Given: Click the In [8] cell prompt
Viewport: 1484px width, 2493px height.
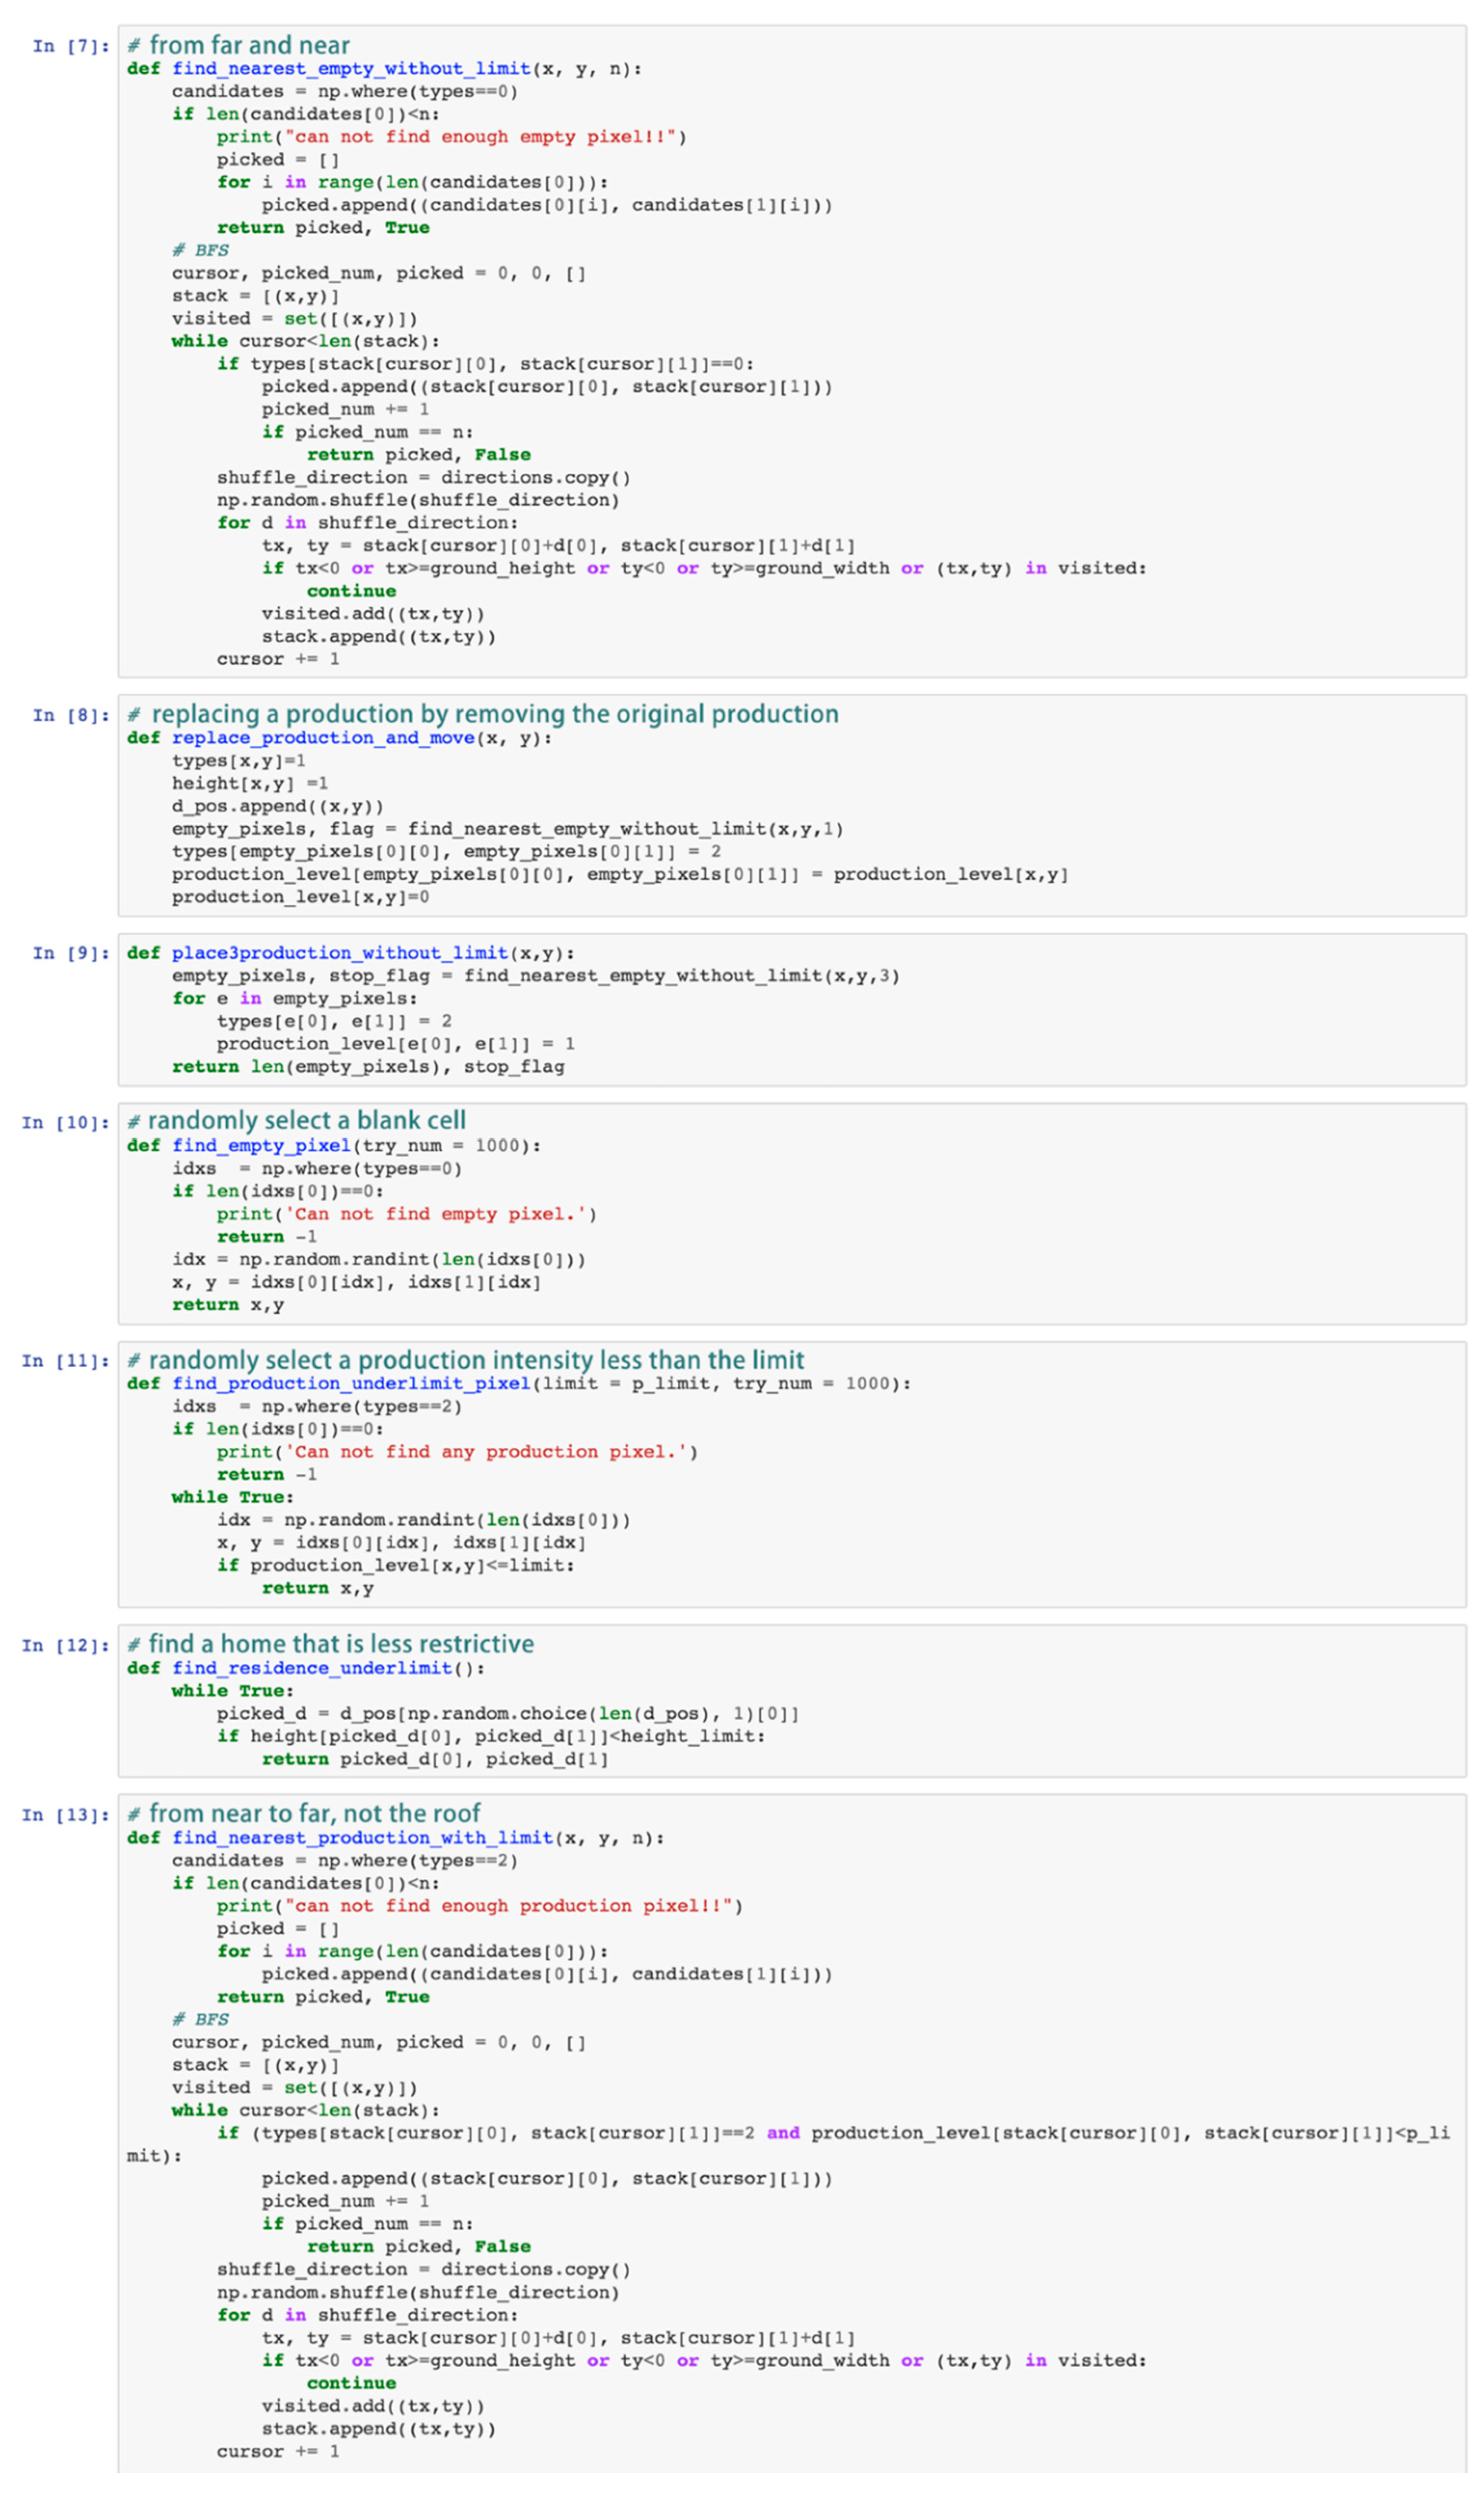Looking at the screenshot, I should click(70, 715).
